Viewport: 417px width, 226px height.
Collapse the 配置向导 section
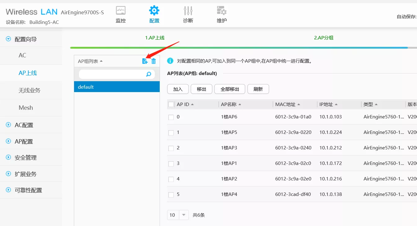tap(9, 39)
